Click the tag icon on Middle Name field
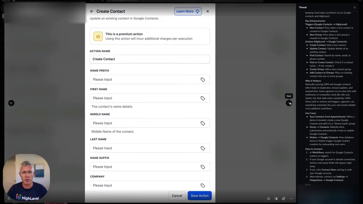Viewport: 363px width, 204px height. click(203, 123)
